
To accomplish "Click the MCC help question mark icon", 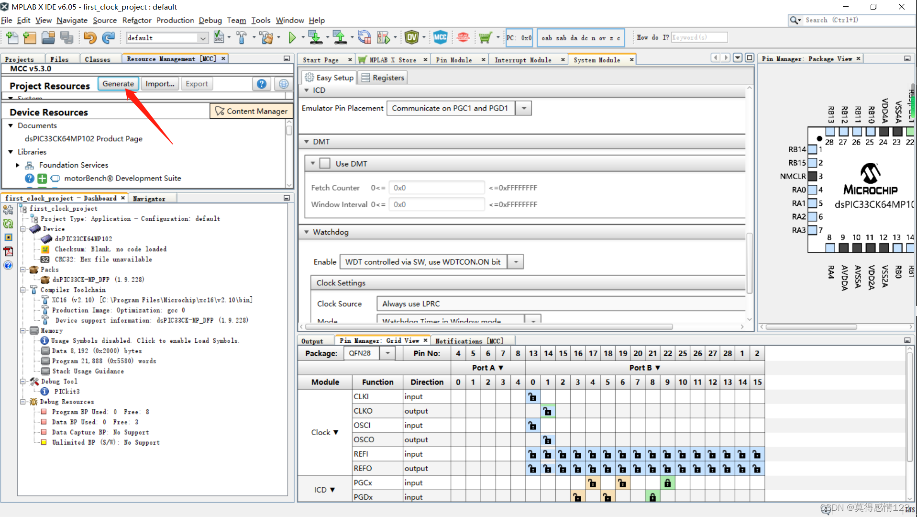I will coord(262,84).
